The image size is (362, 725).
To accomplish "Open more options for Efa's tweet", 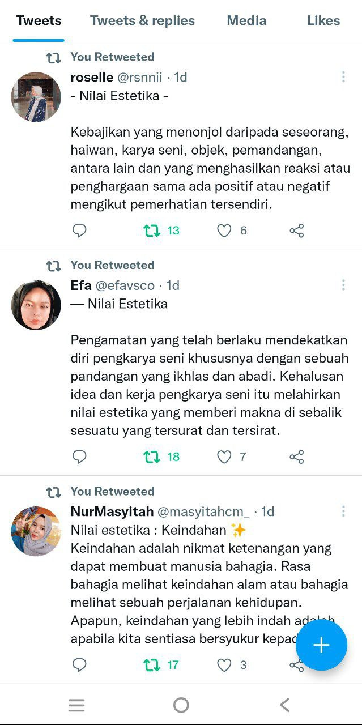I will coord(343,285).
